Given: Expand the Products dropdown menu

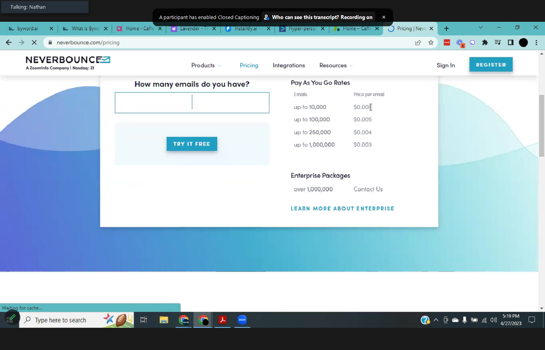Looking at the screenshot, I should point(206,65).
